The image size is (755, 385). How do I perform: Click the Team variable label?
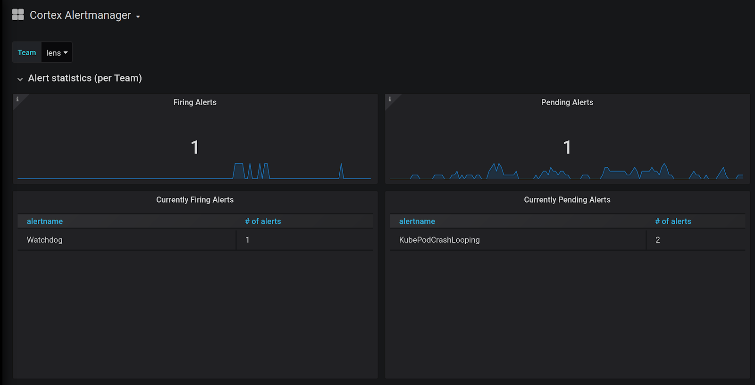coord(27,53)
